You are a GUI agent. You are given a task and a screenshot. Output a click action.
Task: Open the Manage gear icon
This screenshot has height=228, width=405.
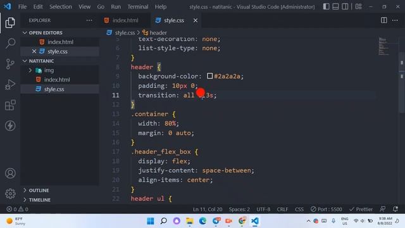10,193
